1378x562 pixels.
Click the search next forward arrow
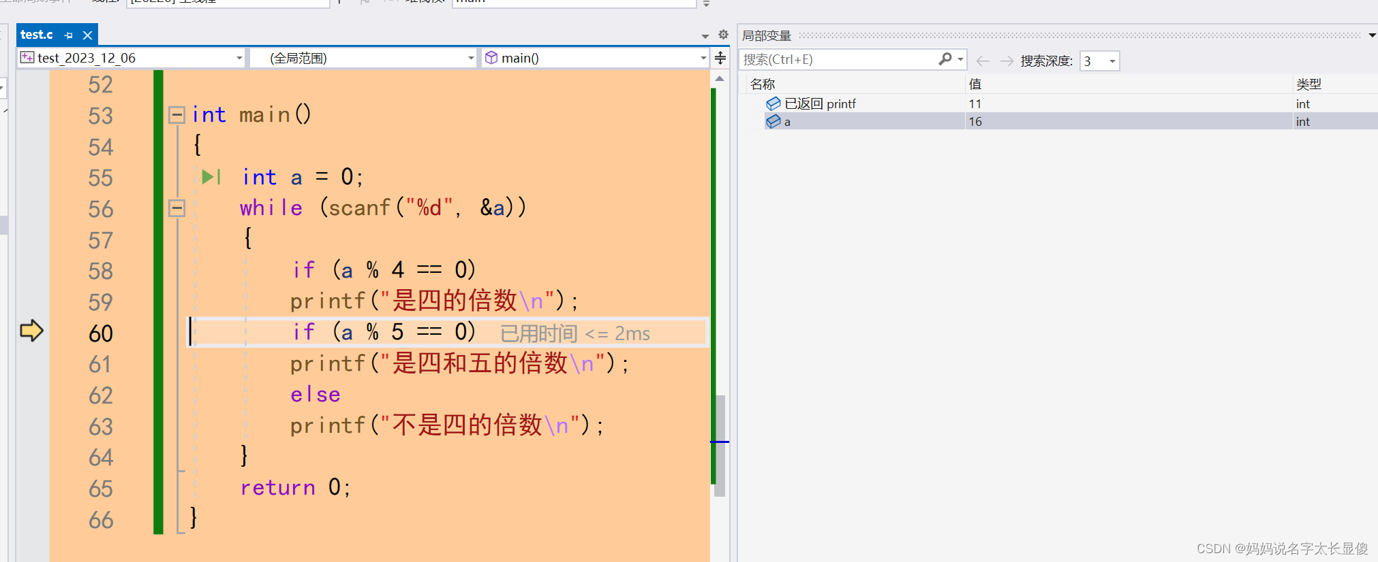pos(1007,61)
